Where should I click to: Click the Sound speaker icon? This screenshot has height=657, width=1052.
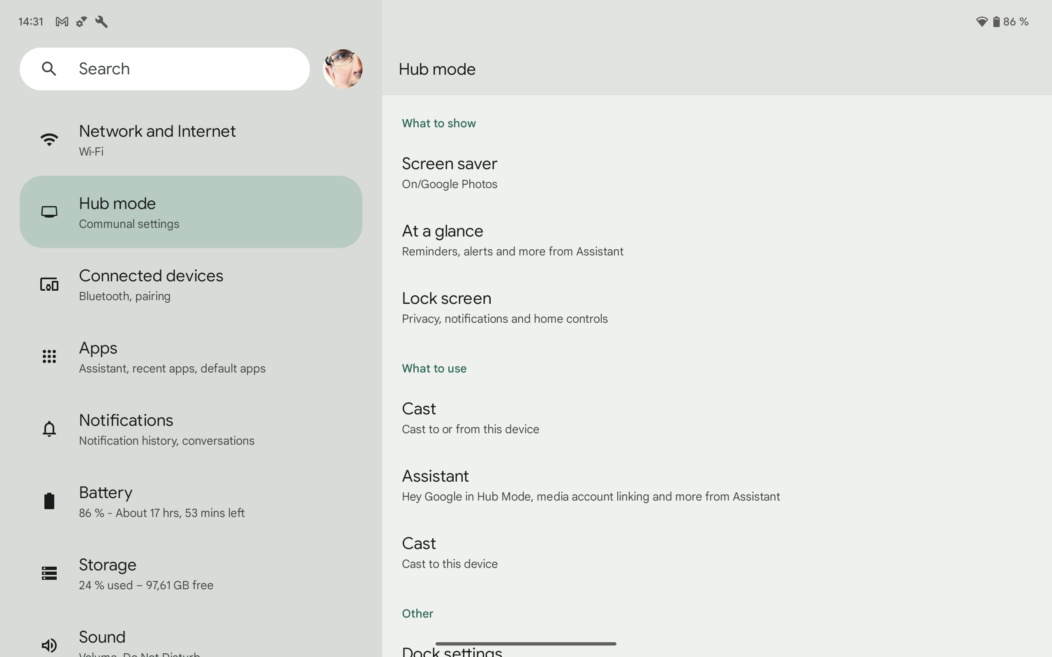49,645
